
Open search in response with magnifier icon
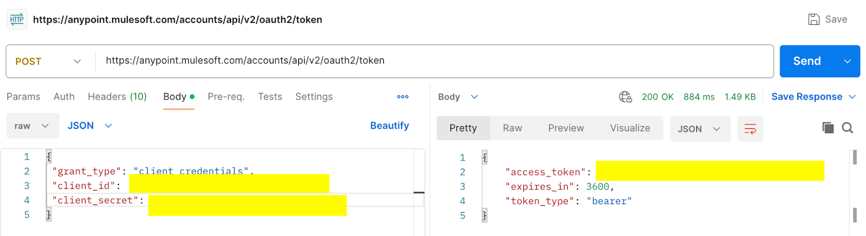[848, 128]
